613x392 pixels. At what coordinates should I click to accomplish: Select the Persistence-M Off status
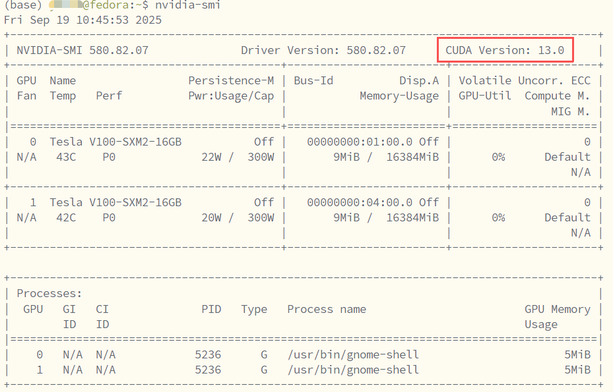point(263,141)
